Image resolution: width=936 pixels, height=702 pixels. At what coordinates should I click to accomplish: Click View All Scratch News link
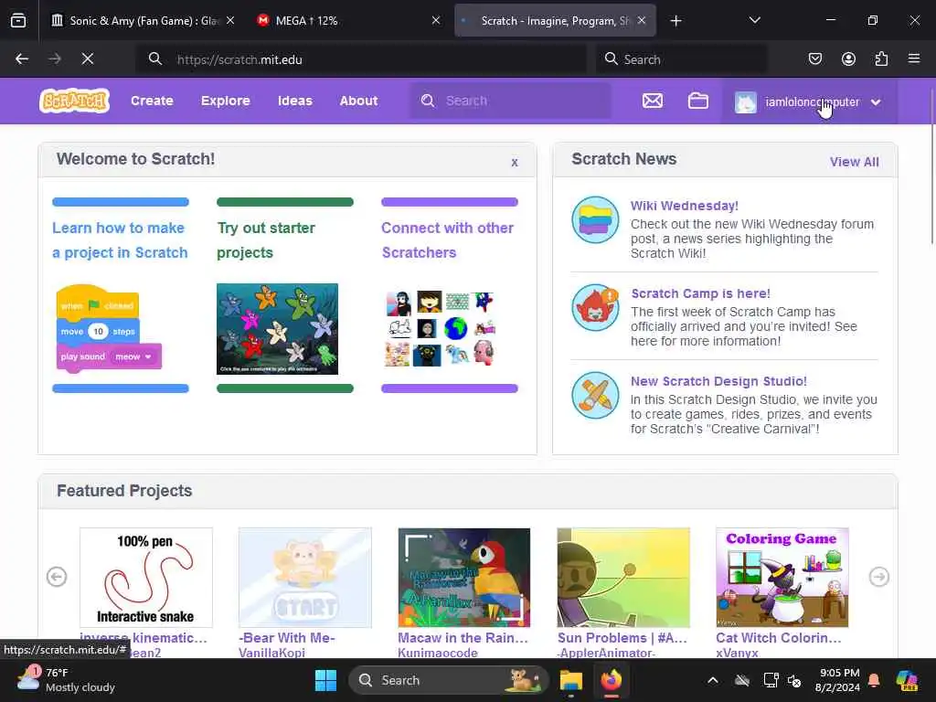click(x=855, y=162)
